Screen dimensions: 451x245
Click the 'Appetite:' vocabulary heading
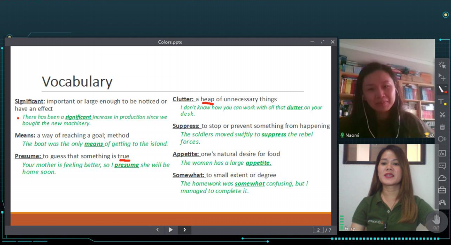186,154
